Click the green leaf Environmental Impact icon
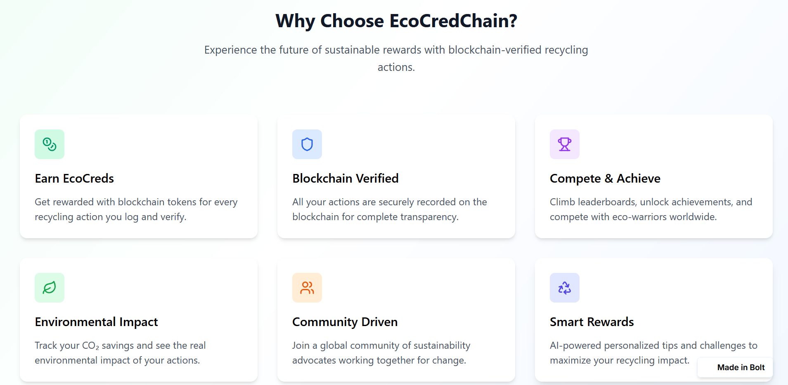 pyautogui.click(x=50, y=288)
